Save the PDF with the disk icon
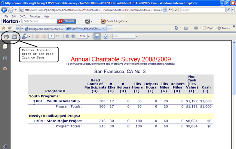 pos(15,36)
